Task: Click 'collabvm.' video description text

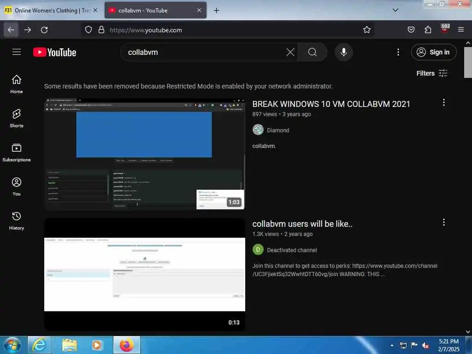Action: pos(264,146)
